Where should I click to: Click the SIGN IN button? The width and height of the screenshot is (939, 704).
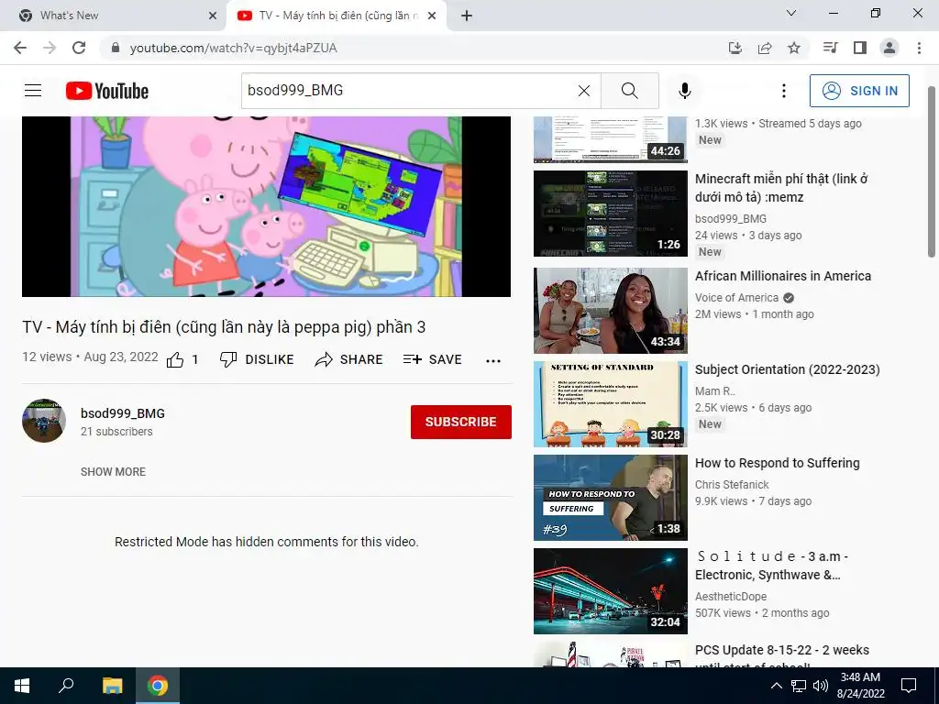click(x=859, y=91)
